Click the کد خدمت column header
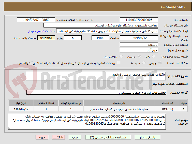Screen dimensions: 192x144 pos(167,103)
